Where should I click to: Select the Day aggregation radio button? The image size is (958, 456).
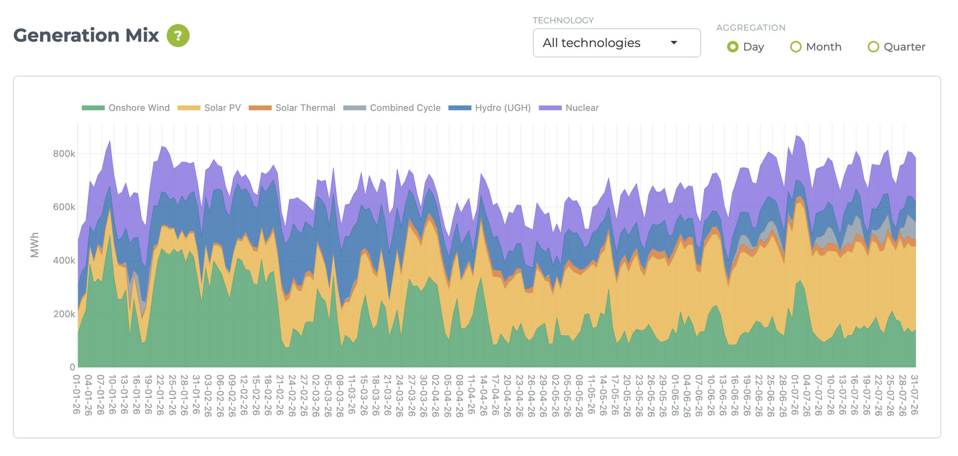[733, 47]
